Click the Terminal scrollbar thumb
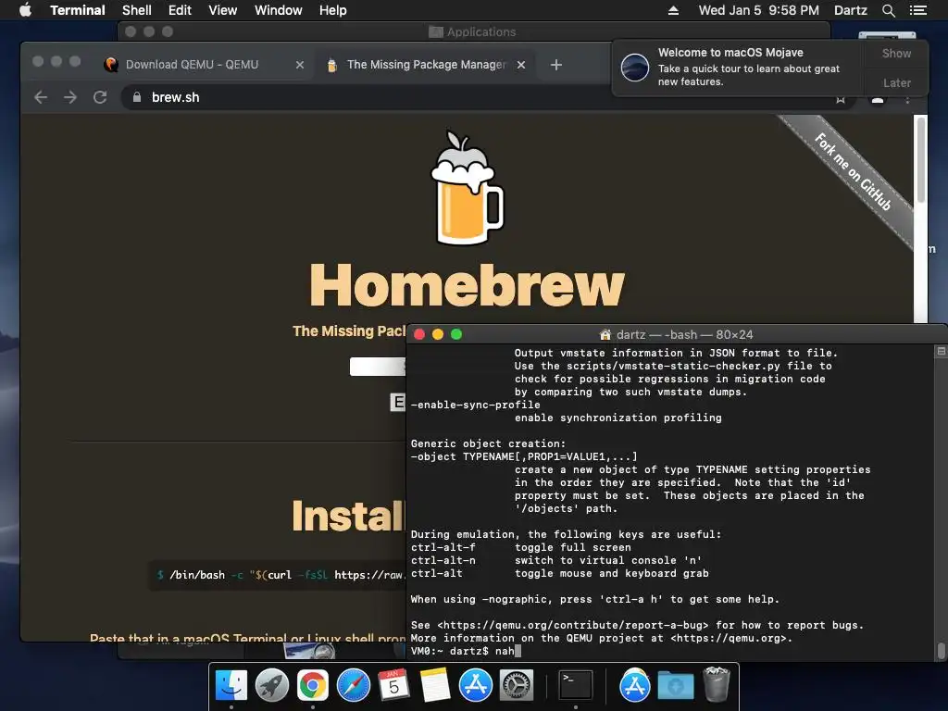Viewport: 948px width, 711px height. 941,651
